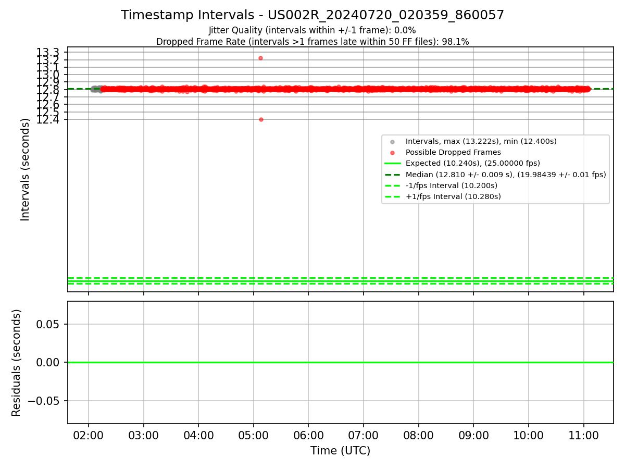
Task: Click the 07:00 x-axis tick label
Action: [364, 436]
